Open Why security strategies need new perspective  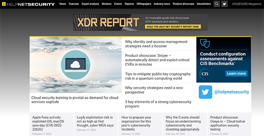154,90
